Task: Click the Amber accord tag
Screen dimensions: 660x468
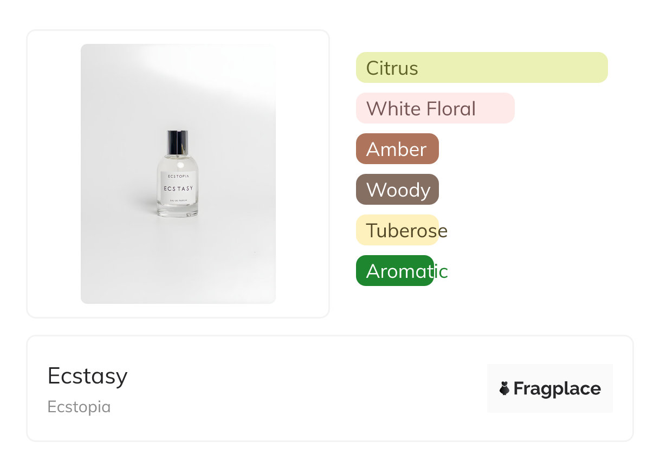Action: (397, 149)
